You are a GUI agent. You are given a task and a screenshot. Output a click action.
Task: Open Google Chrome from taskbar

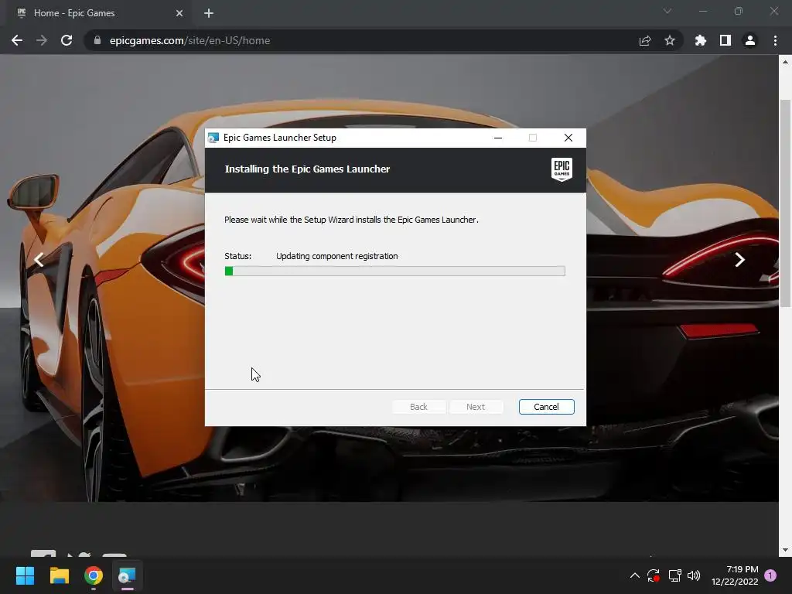[94, 575]
